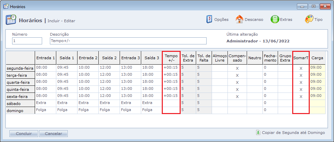Viewport: 334px width, 142px height.
Task: Click the Número input field
Action: tap(27, 41)
